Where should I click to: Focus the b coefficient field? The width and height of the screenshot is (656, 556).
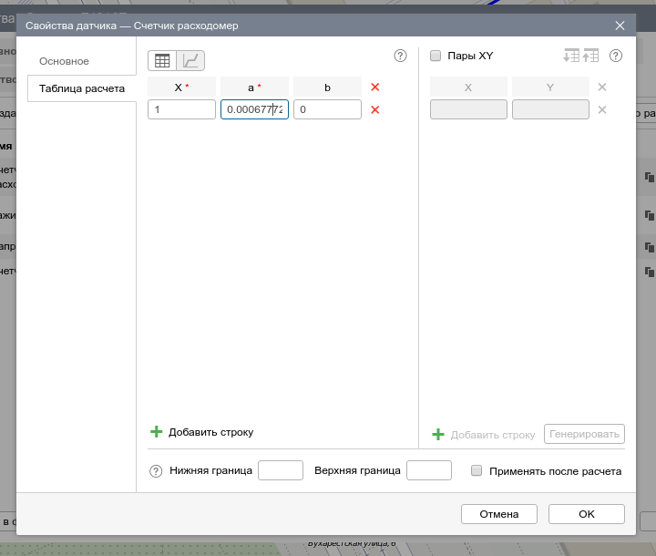[x=327, y=109]
